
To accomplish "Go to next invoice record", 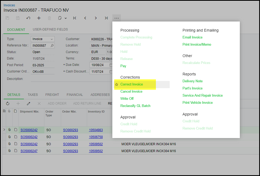I will (x=96, y=18).
